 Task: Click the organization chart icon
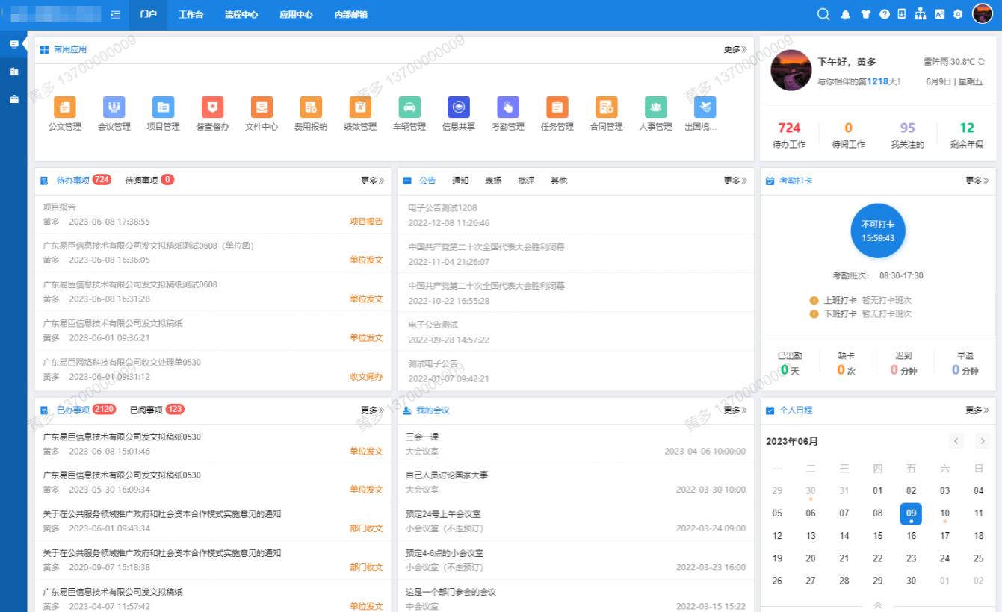click(x=921, y=14)
